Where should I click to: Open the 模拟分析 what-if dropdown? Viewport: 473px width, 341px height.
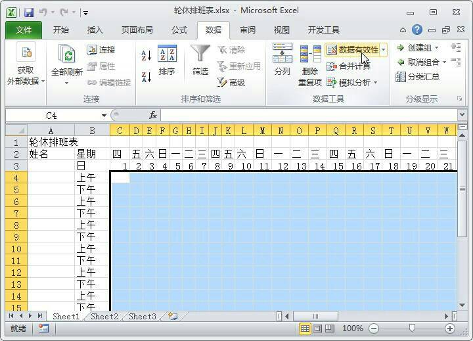pyautogui.click(x=352, y=82)
